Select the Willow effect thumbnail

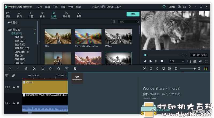point(119,36)
